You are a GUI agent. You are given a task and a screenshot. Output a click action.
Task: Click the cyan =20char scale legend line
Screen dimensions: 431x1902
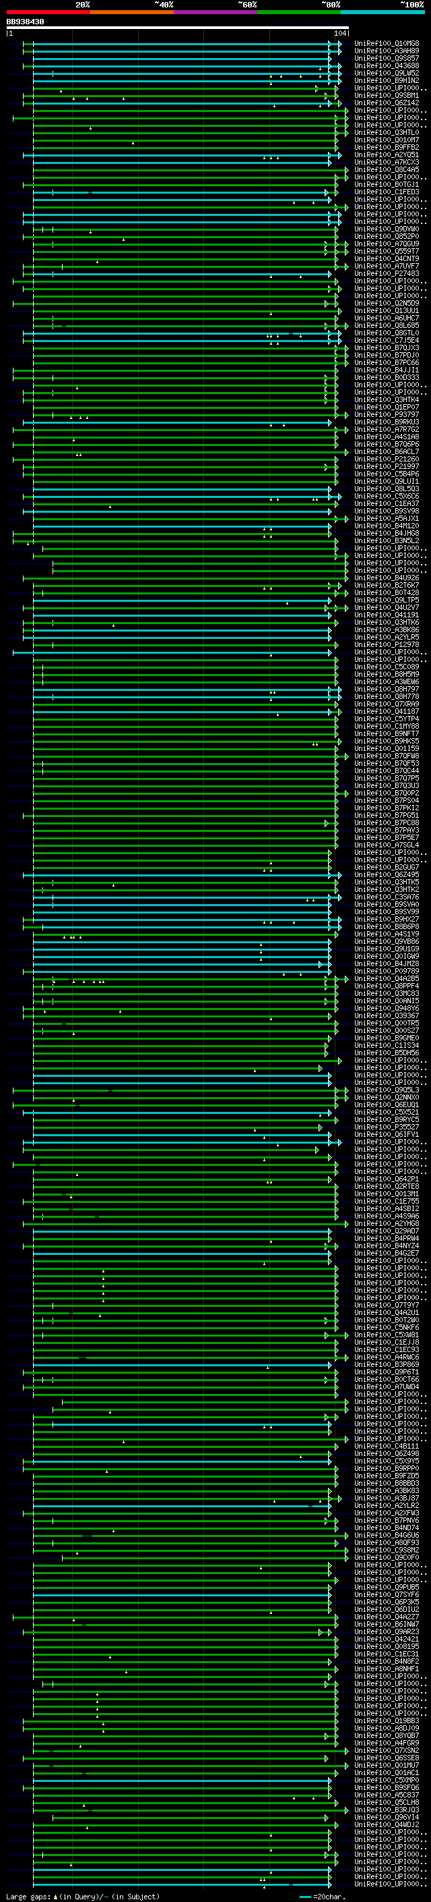(x=305, y=1897)
